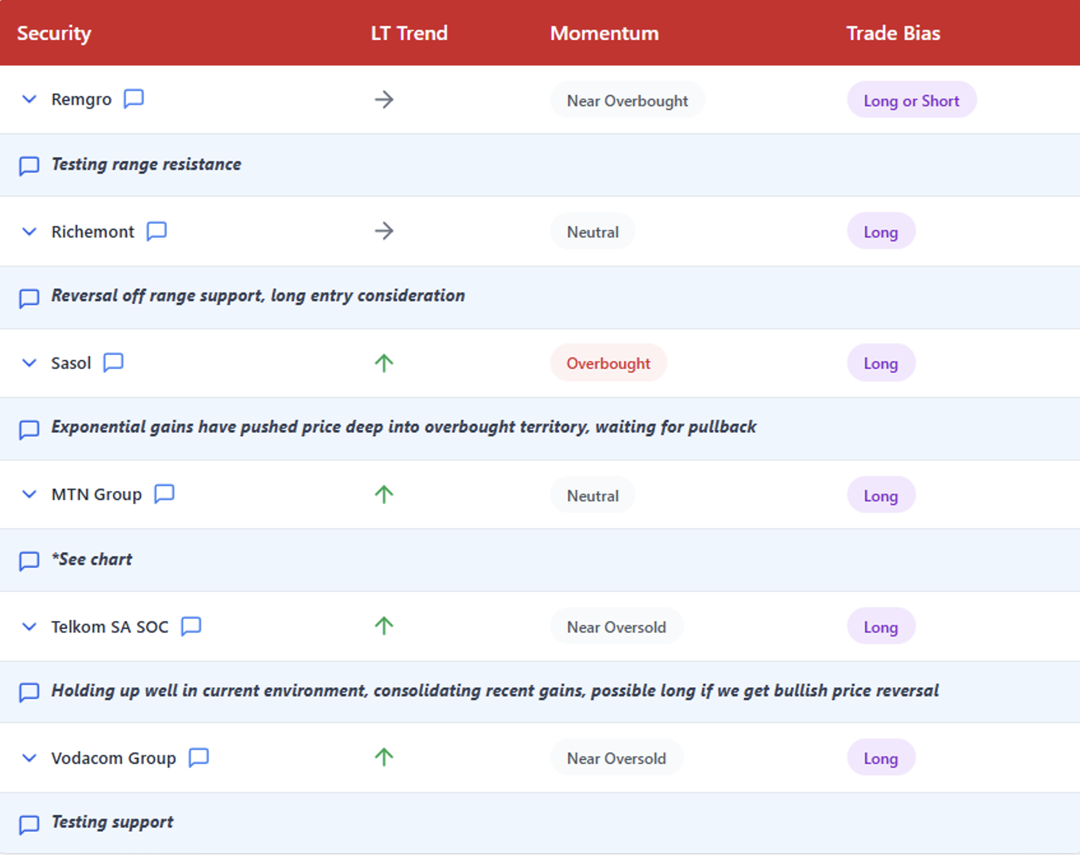Click the green up-trend arrow for Sasol
The height and width of the screenshot is (855, 1080).
[384, 363]
